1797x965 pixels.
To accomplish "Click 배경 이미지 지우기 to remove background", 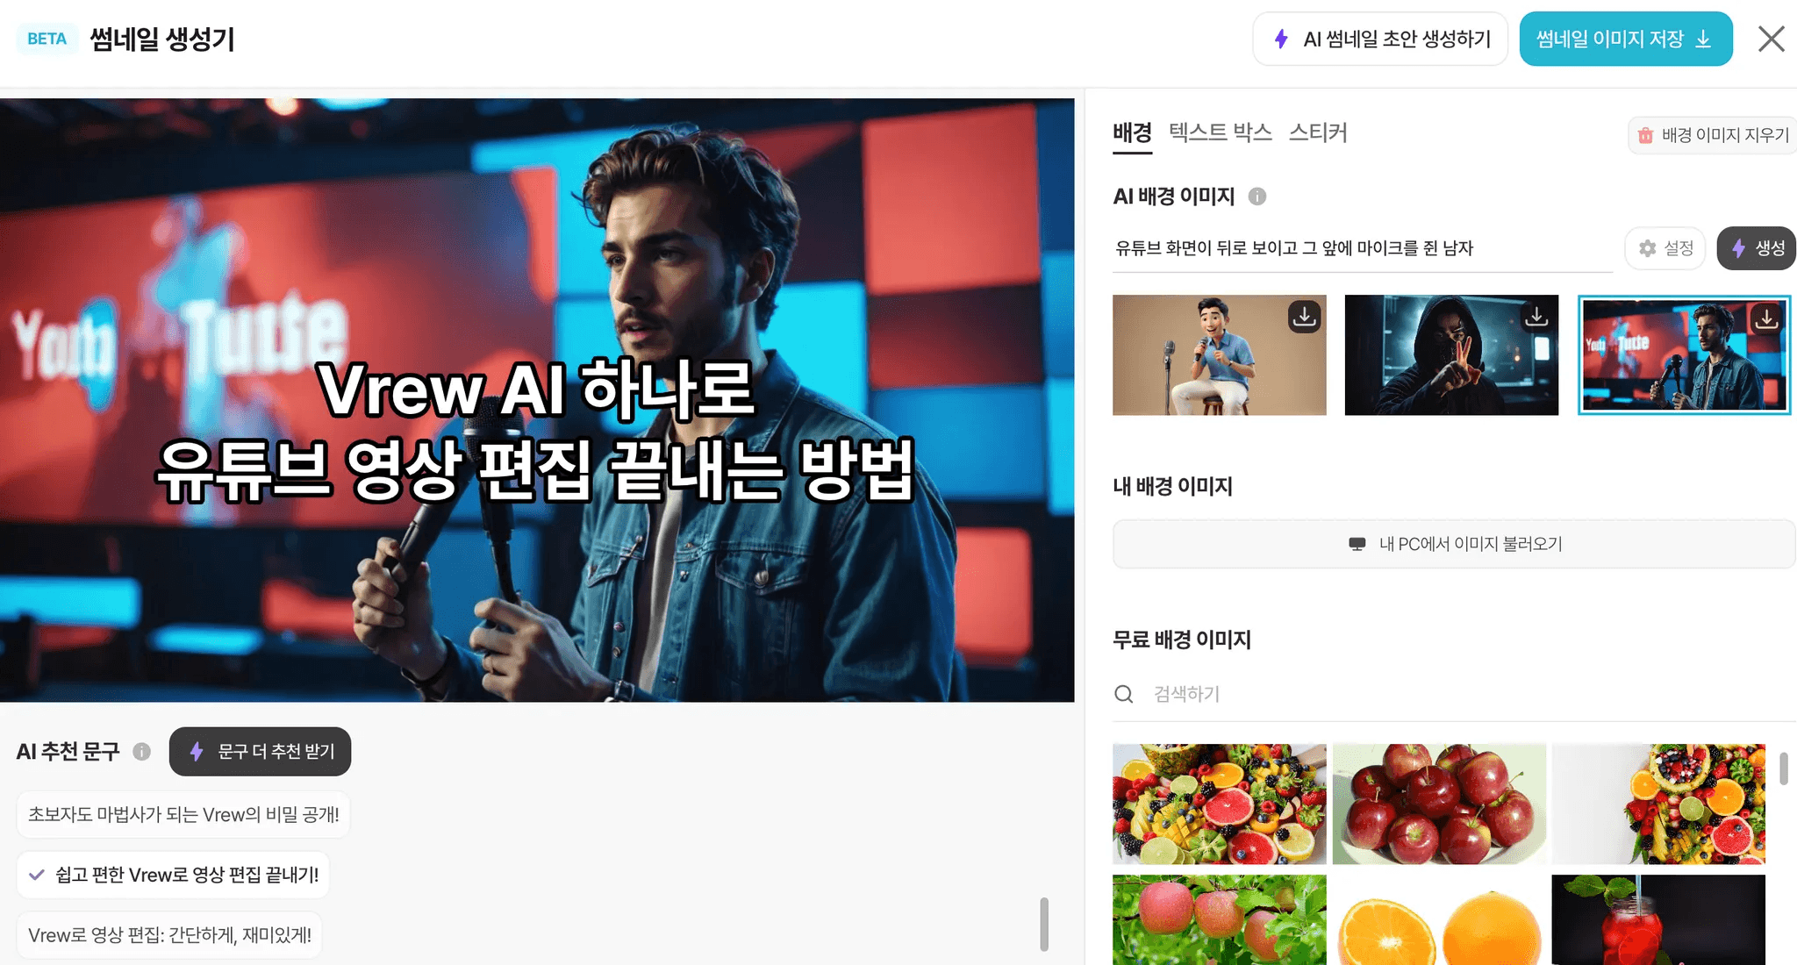I will 1712,135.
